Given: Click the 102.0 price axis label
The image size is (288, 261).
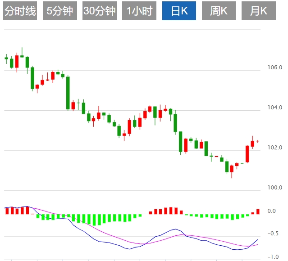Looking at the screenshot, I should pos(274,148).
